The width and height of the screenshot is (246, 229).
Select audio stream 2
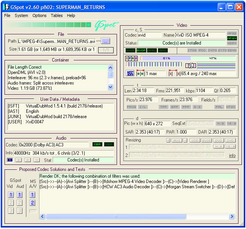[19, 160]
